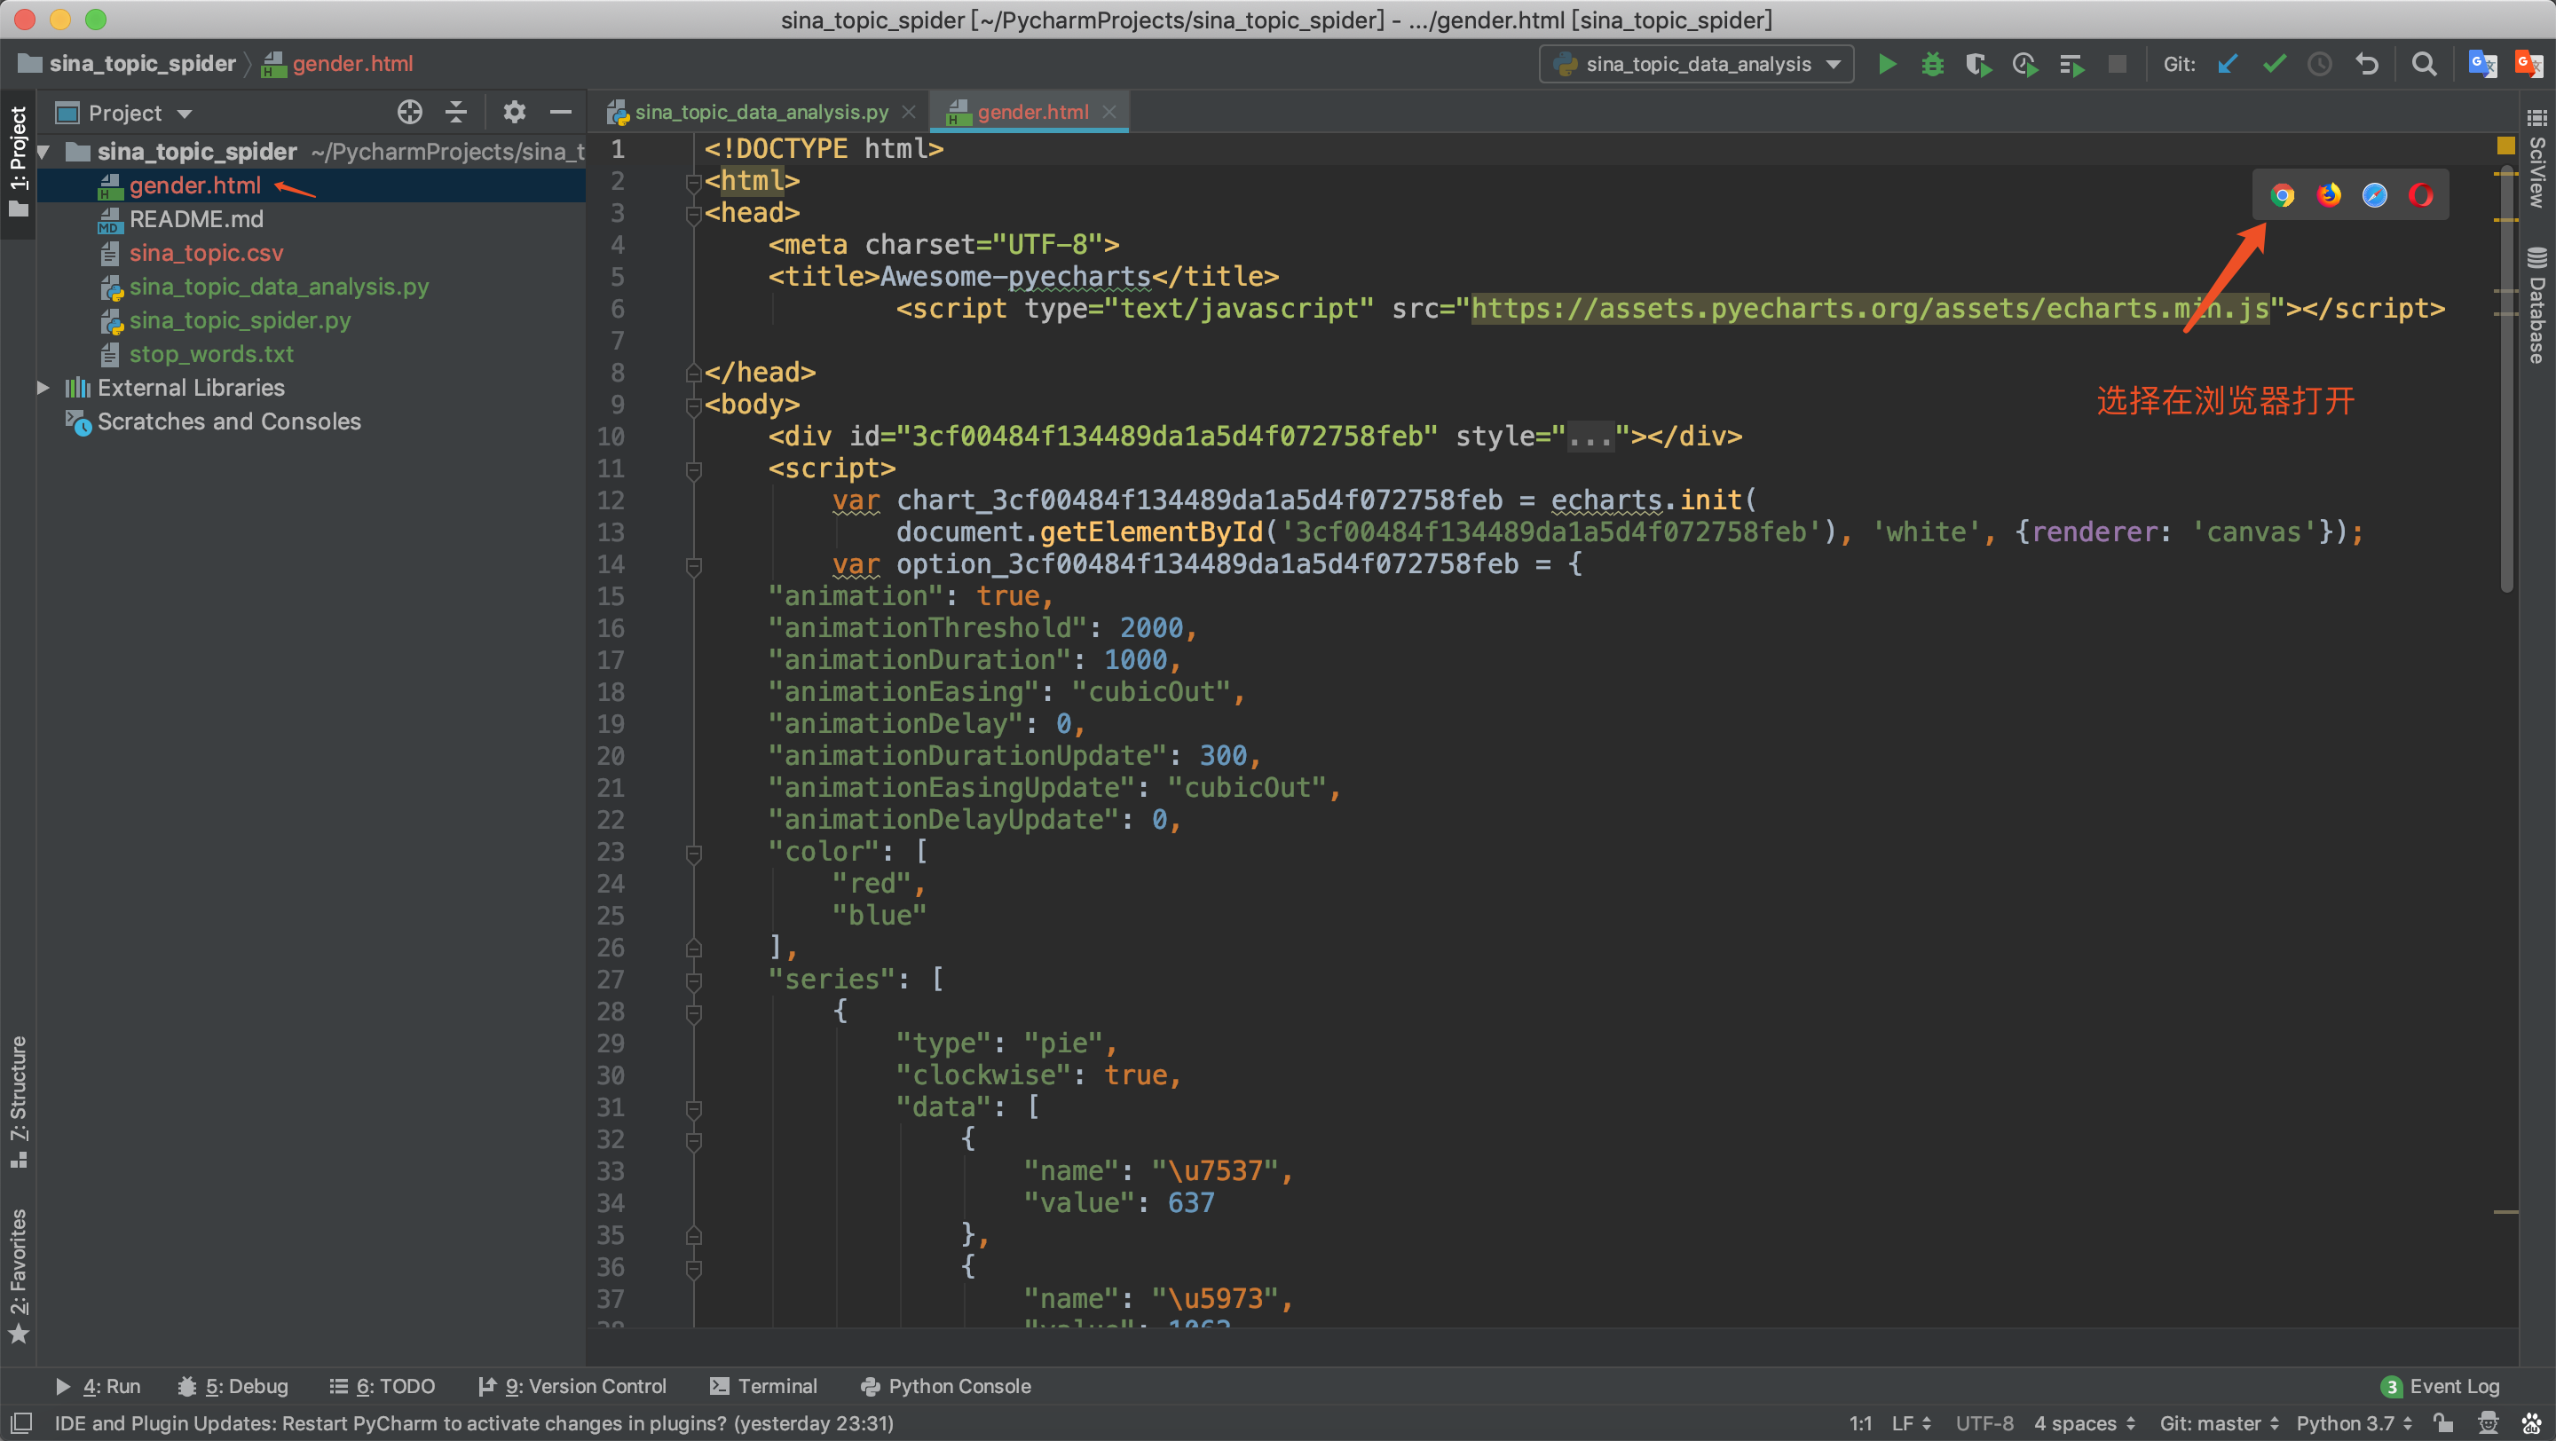
Task: Fold the color array at line 23
Action: point(693,852)
